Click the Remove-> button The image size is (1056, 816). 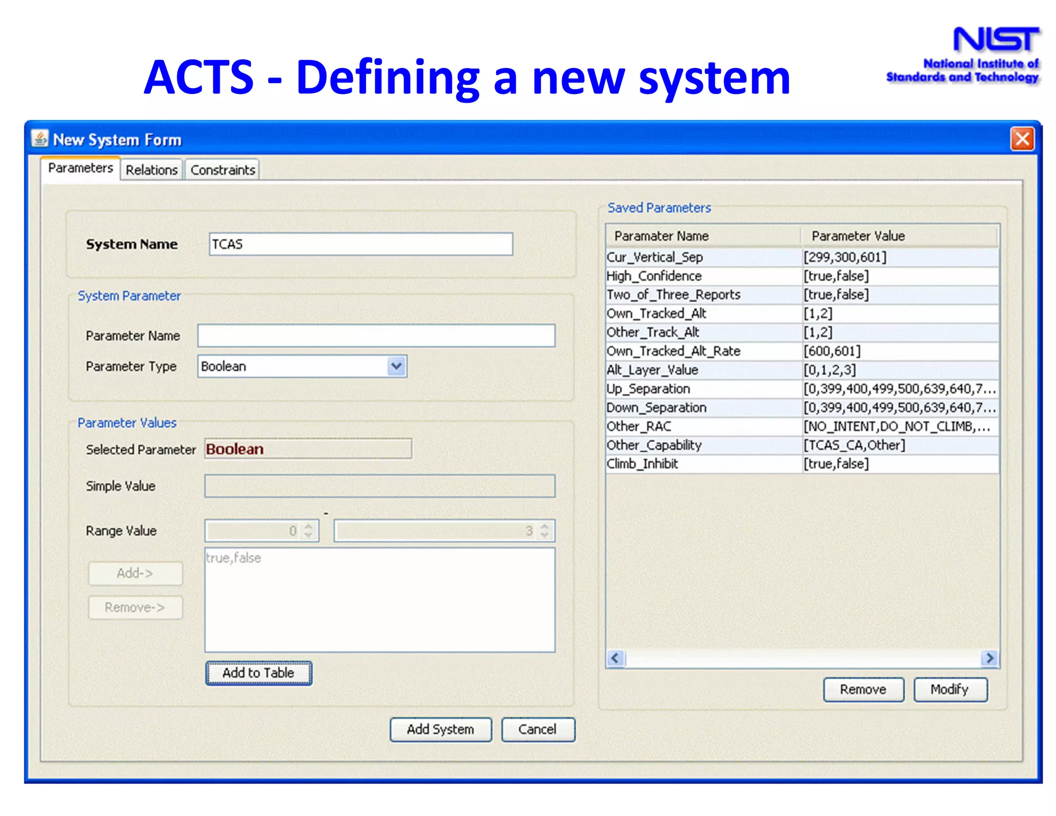tap(135, 607)
